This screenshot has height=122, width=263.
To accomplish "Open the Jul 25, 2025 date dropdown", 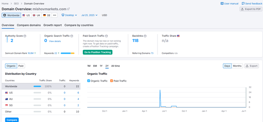I will [x=89, y=15].
